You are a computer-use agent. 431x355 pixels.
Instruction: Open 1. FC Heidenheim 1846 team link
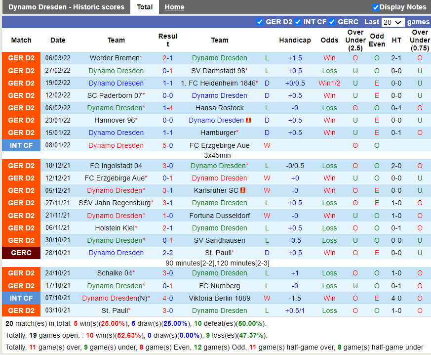click(x=218, y=83)
